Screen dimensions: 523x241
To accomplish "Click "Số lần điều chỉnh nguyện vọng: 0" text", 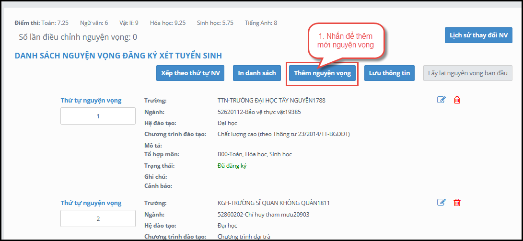I will tap(78, 37).
